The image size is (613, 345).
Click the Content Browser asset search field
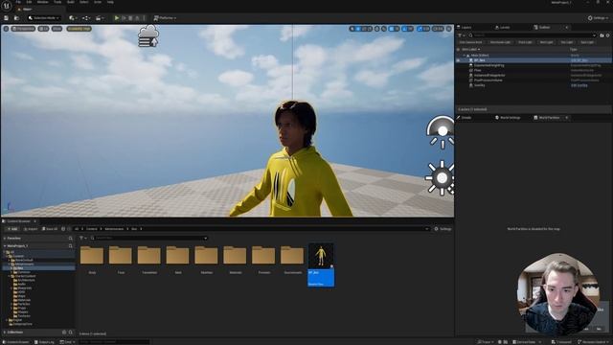coord(148,238)
